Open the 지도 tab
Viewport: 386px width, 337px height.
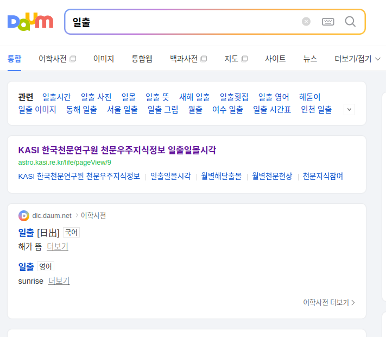click(231, 59)
